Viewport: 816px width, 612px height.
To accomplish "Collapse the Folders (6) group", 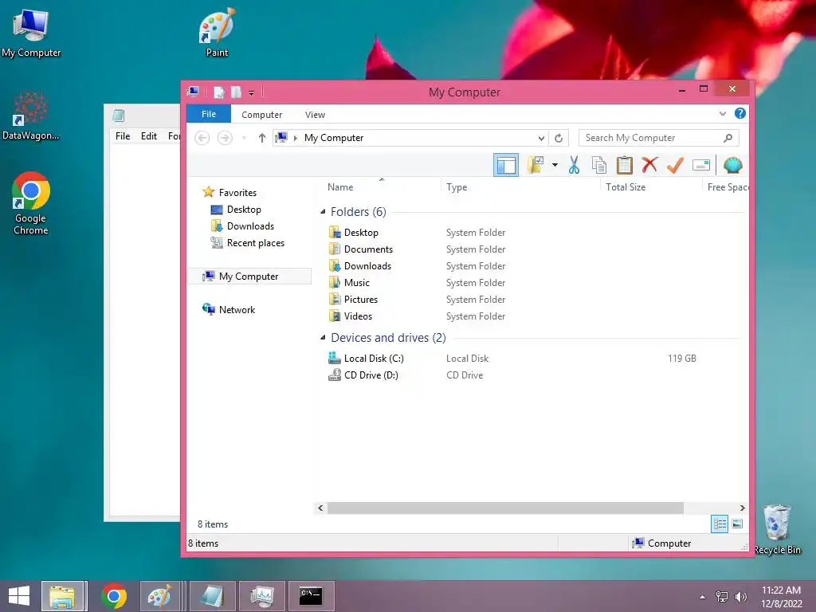I will click(323, 212).
